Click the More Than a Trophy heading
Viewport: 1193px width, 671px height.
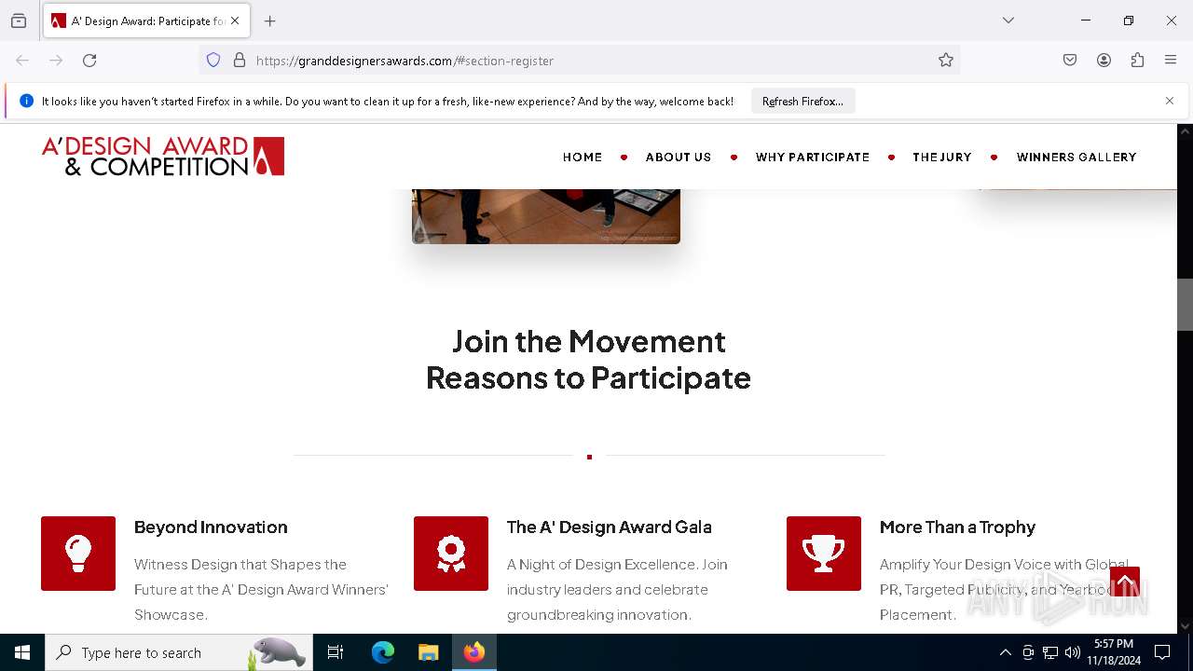click(x=957, y=527)
